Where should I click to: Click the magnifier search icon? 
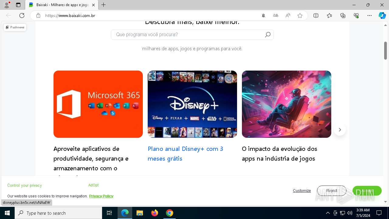[267, 35]
